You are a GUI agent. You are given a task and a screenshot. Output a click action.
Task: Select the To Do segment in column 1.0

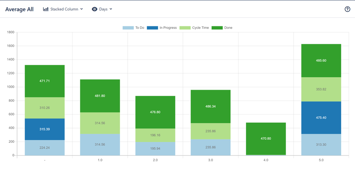pyautogui.click(x=100, y=144)
